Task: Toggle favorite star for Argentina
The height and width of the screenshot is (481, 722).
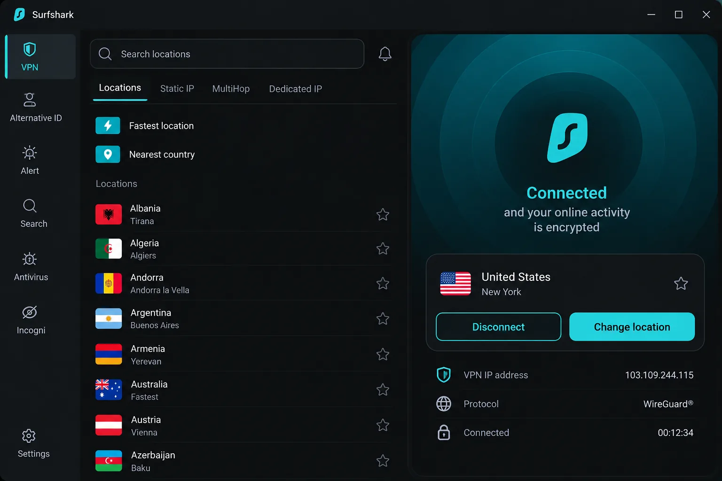Action: [x=383, y=319]
